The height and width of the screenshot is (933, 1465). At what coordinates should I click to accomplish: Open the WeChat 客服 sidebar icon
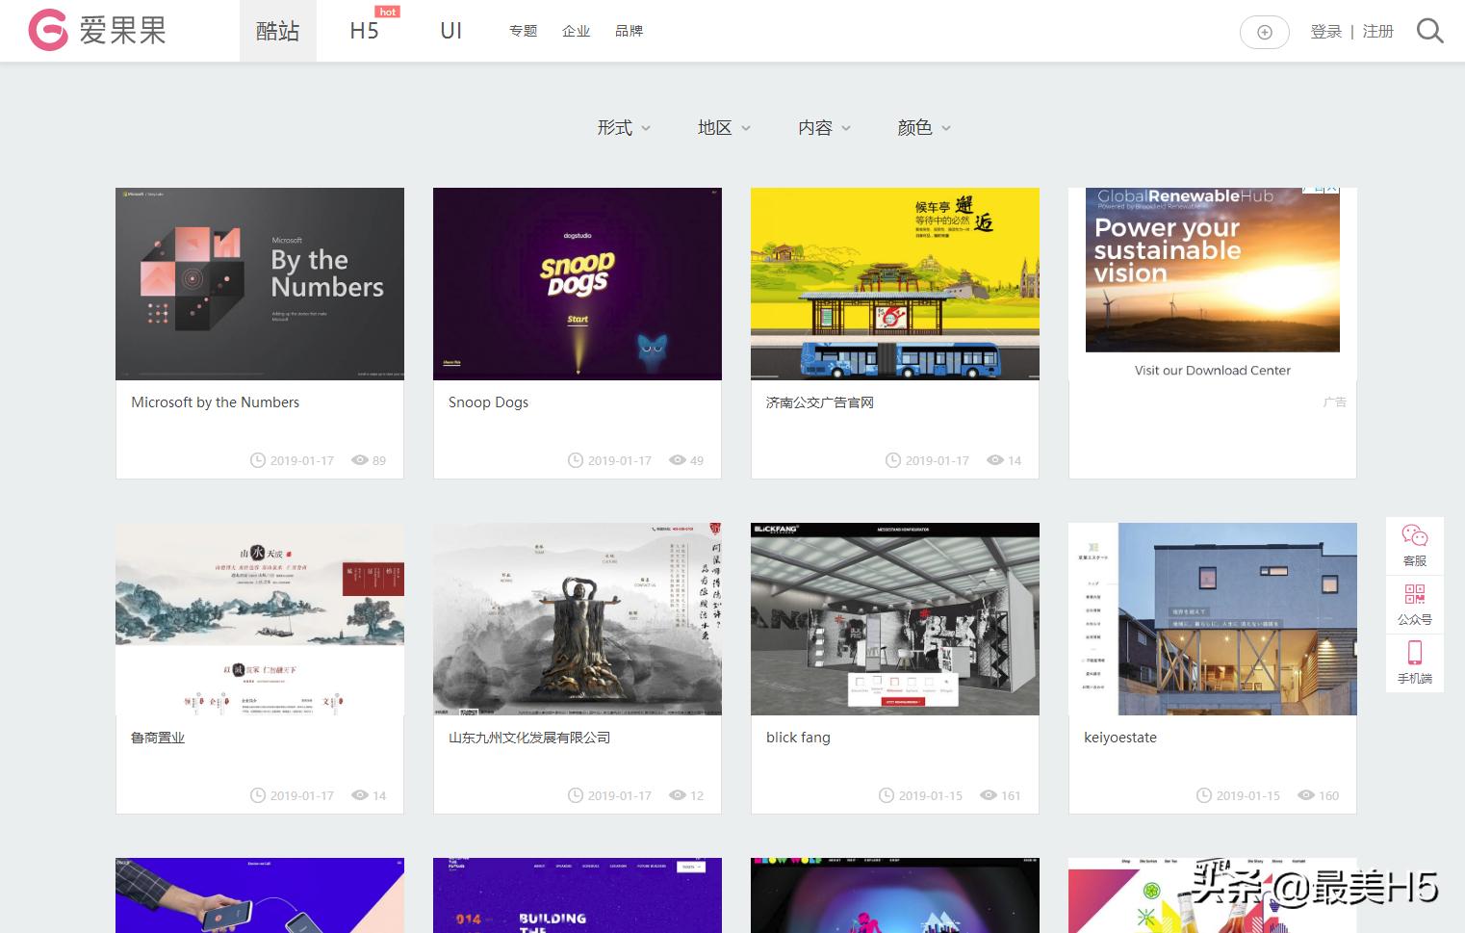click(1414, 545)
